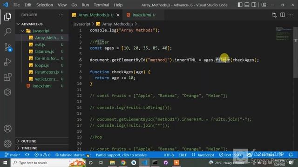
Task: Open index.html in file explorer
Action: (42, 86)
